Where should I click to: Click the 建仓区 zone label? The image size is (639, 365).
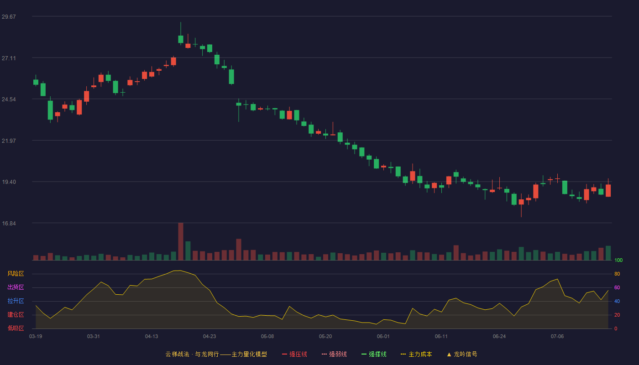16,315
